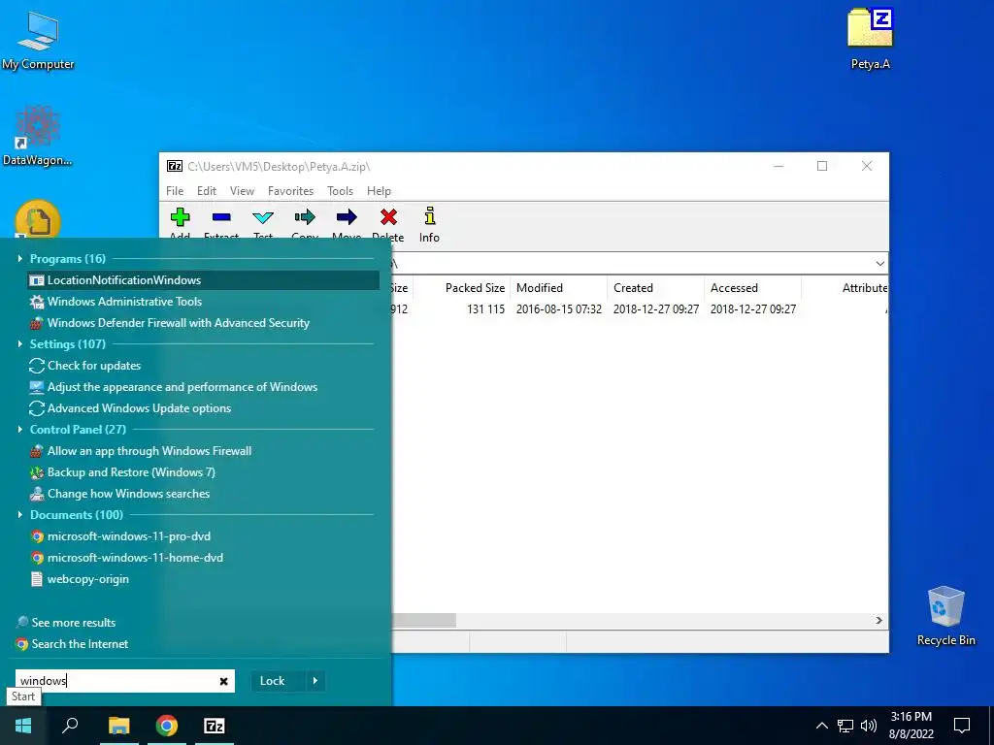This screenshot has height=745, width=994.
Task: Open the Edit menu in 7-Zip
Action: pyautogui.click(x=207, y=191)
